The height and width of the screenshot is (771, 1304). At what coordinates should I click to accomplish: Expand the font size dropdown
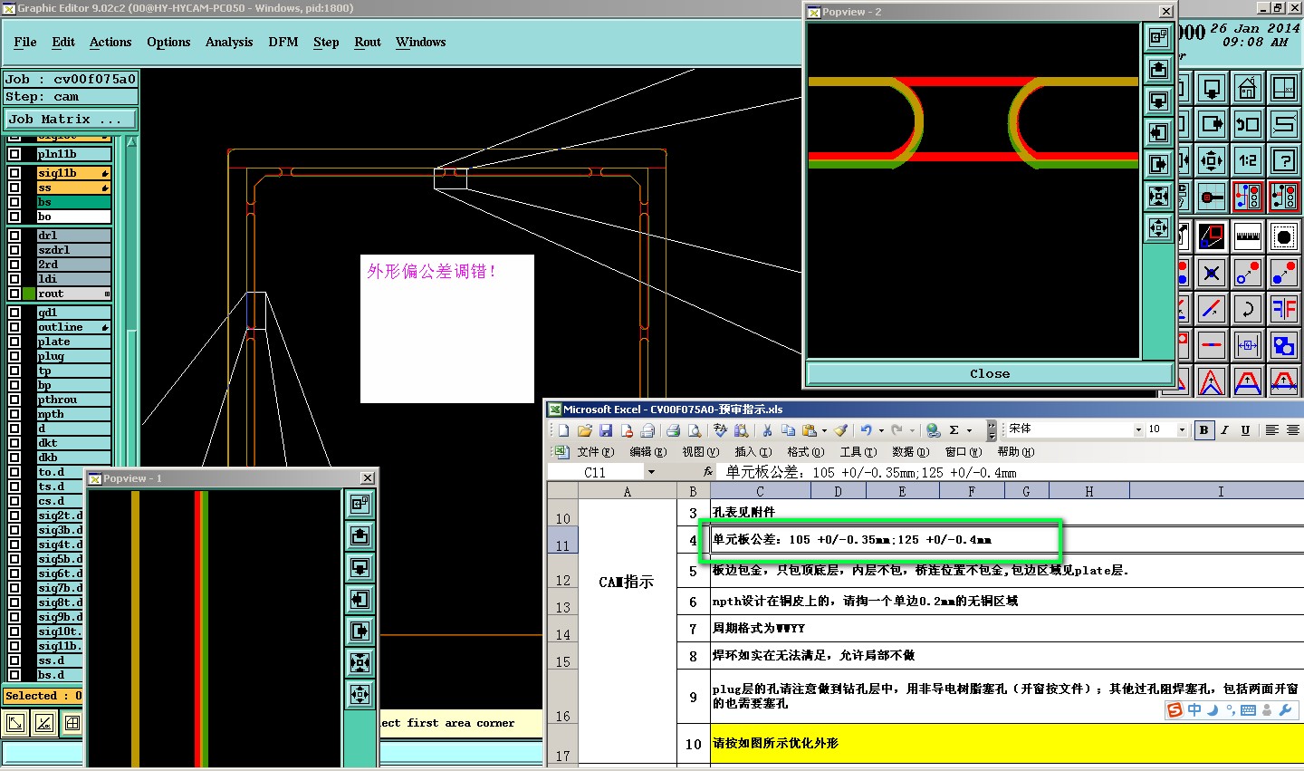1182,430
